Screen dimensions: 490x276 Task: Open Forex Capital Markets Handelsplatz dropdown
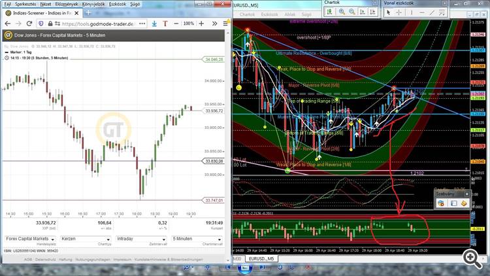click(x=29, y=239)
